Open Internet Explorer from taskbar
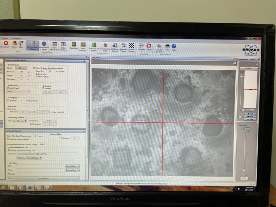Screen dimensions: 276x207 pos(3,188)
